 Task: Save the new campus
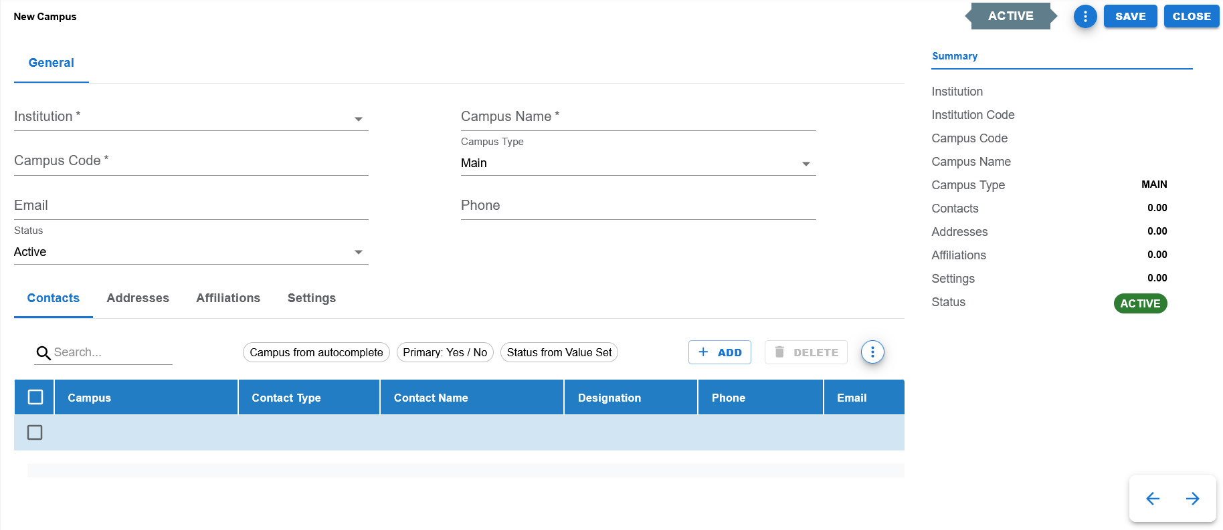coord(1131,17)
